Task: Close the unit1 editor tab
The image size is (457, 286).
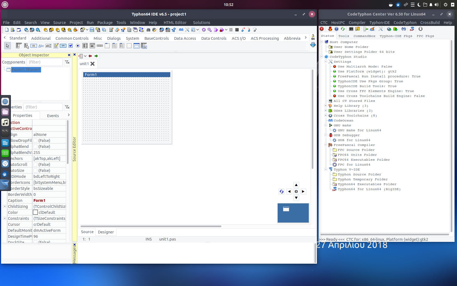Action: pyautogui.click(x=92, y=64)
